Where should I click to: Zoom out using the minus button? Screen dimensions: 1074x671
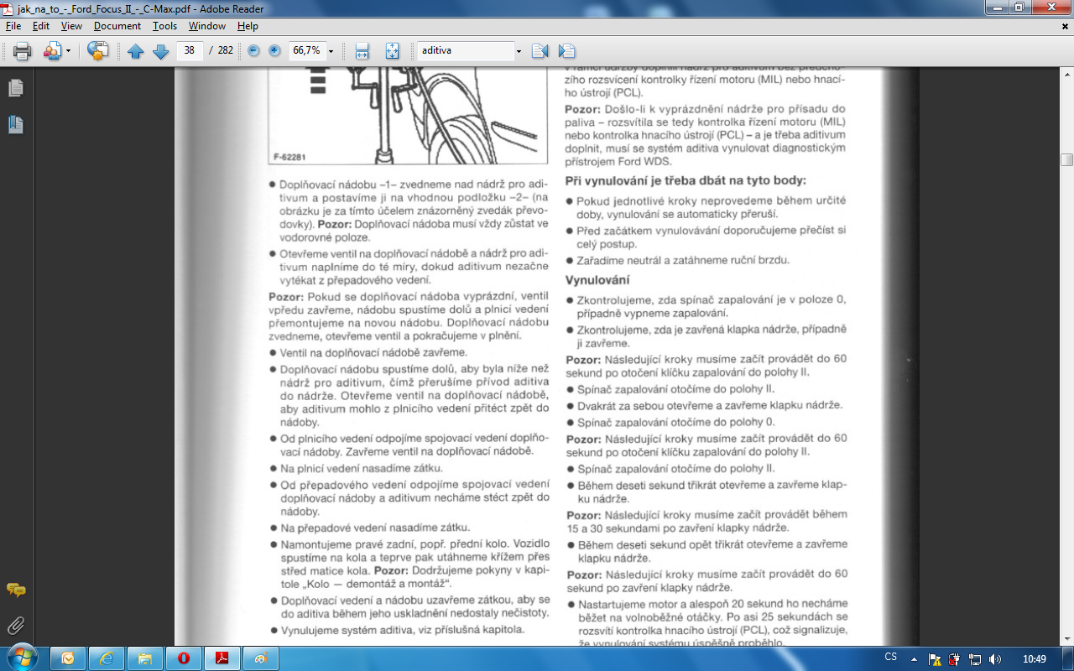253,51
